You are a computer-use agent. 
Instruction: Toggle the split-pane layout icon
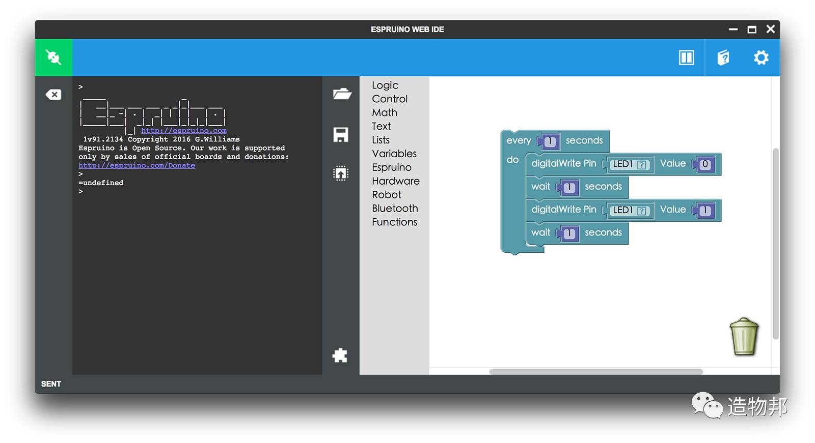[686, 57]
